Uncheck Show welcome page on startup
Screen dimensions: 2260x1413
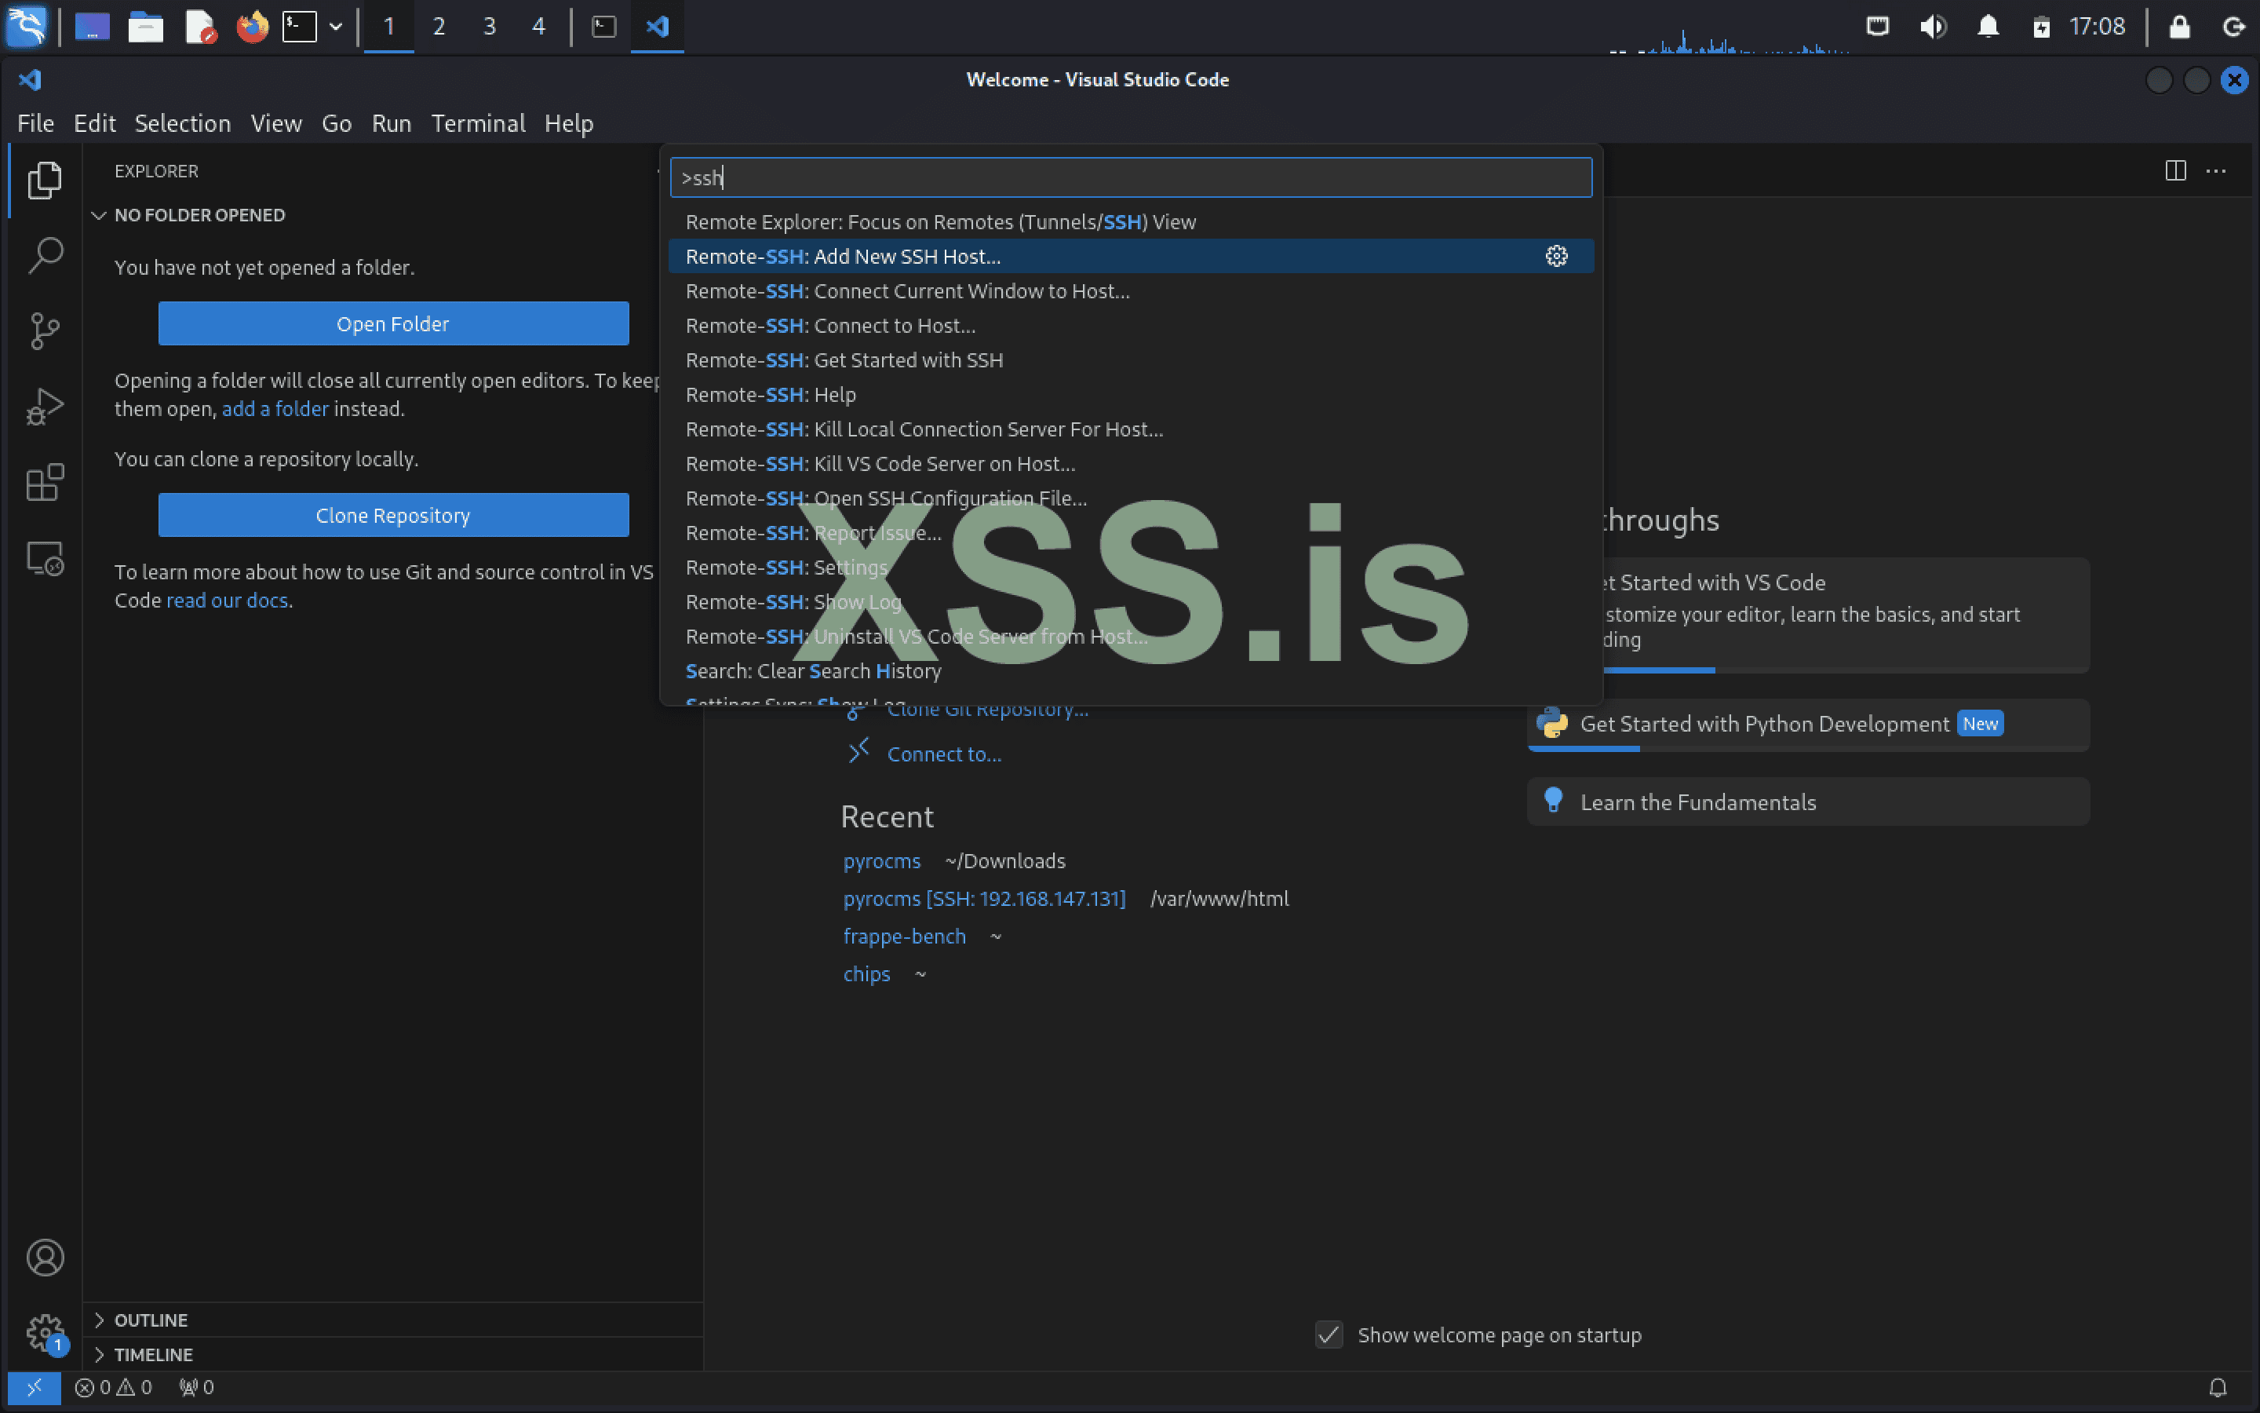pyautogui.click(x=1329, y=1334)
